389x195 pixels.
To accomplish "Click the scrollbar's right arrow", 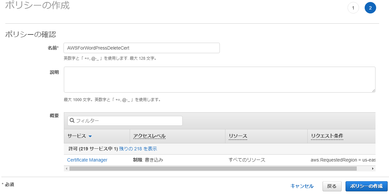I will pos(373,168).
